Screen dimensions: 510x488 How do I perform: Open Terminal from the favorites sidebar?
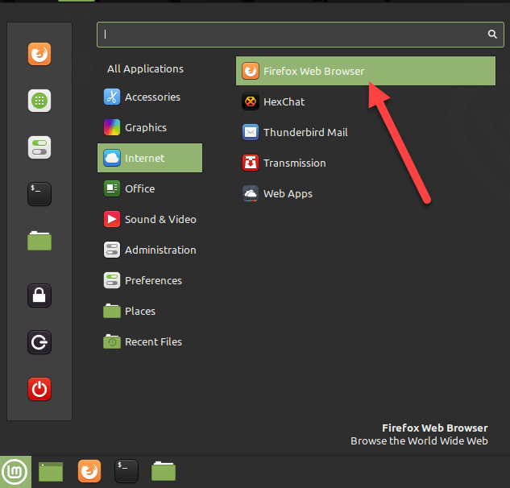[x=39, y=194]
